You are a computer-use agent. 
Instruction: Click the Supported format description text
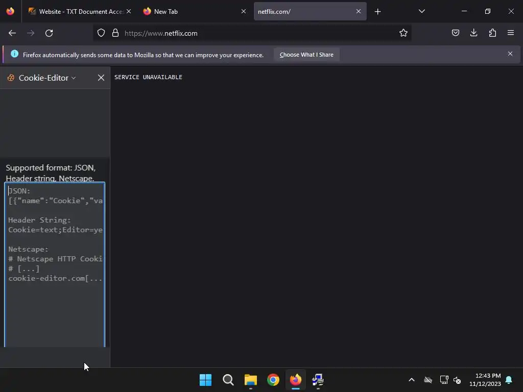(51, 173)
